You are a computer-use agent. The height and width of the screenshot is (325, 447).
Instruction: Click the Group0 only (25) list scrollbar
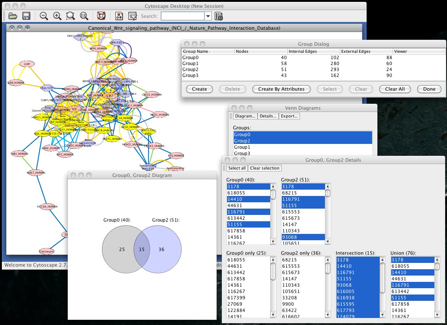(273, 287)
